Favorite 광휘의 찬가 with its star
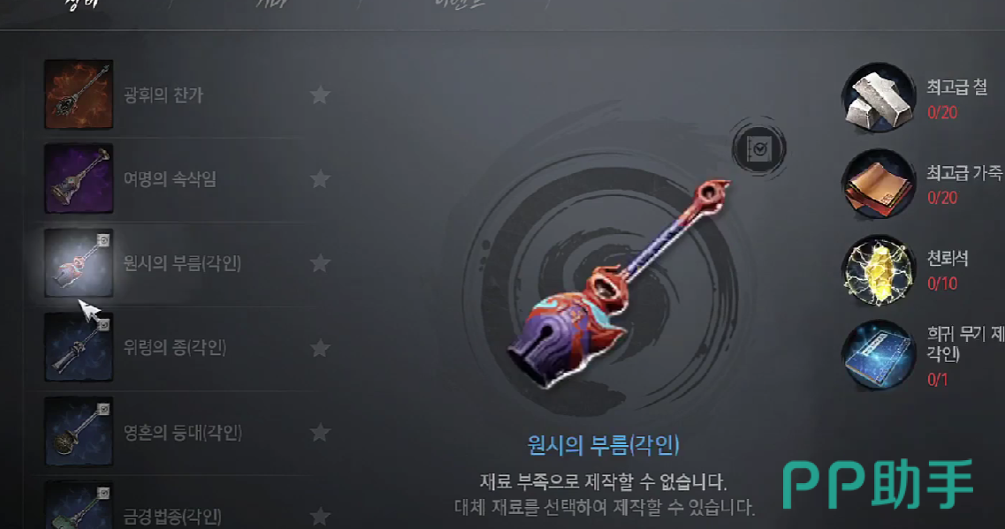 coord(320,94)
